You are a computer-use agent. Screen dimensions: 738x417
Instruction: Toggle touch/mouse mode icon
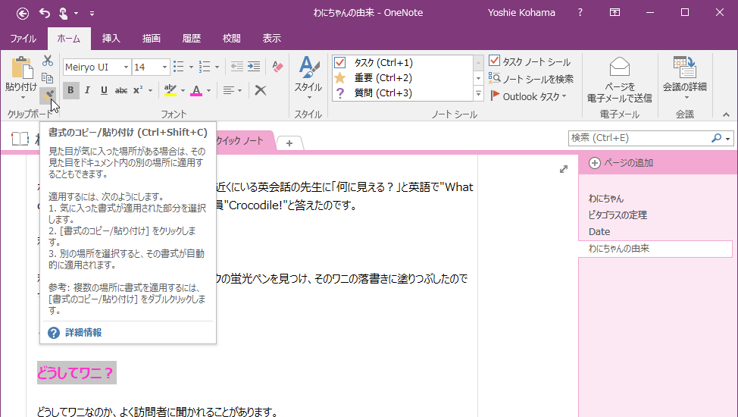[x=63, y=13]
